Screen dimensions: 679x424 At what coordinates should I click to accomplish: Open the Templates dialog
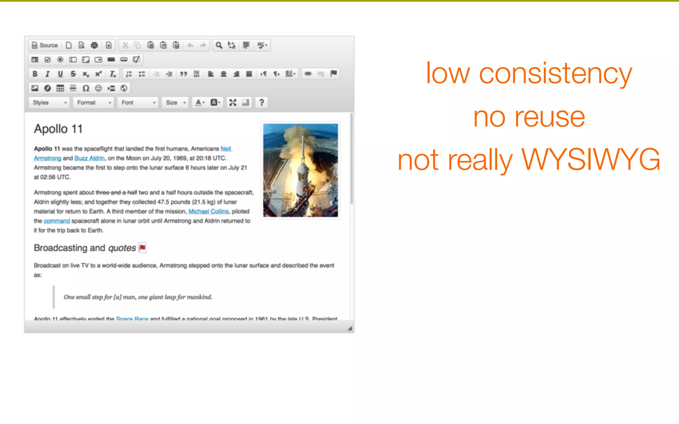(x=108, y=45)
